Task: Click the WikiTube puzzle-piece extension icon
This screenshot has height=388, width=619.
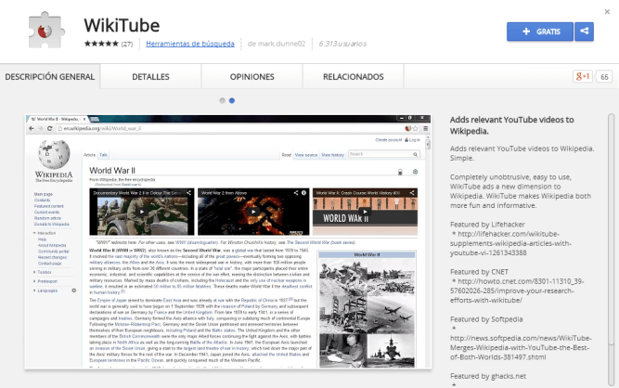Action: point(46,31)
